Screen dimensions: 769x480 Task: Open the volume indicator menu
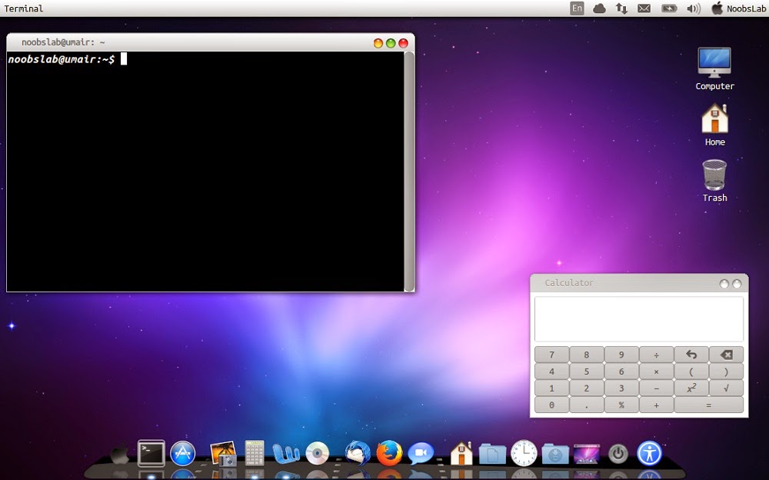[x=693, y=8]
